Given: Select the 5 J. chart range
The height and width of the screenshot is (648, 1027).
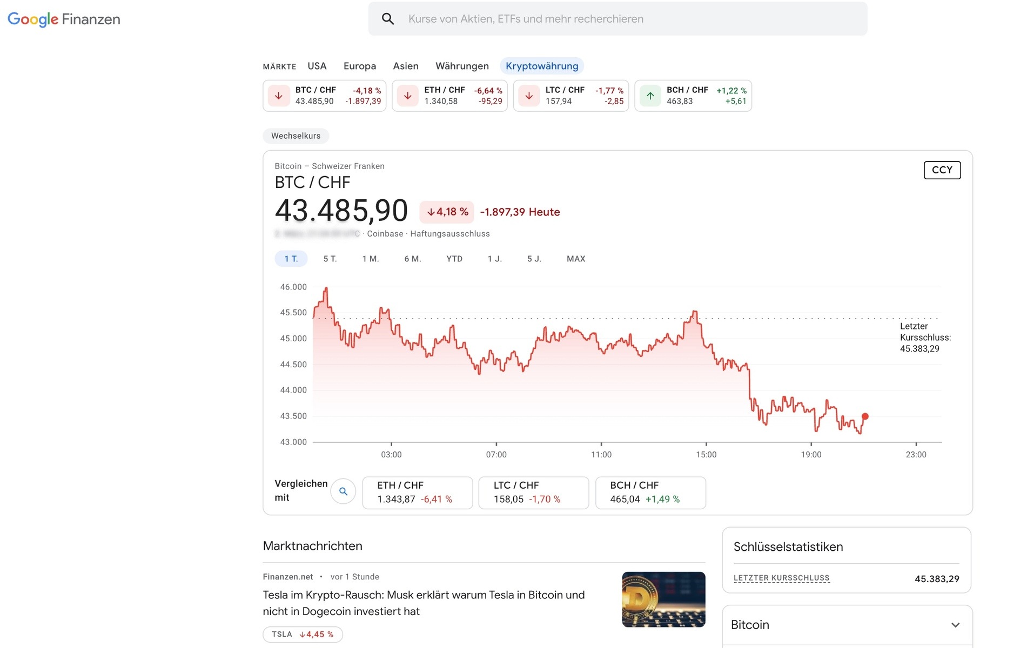Looking at the screenshot, I should pyautogui.click(x=534, y=259).
